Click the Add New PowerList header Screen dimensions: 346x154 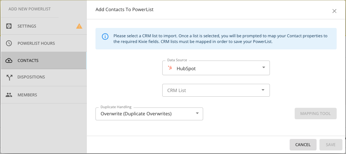tap(29, 9)
